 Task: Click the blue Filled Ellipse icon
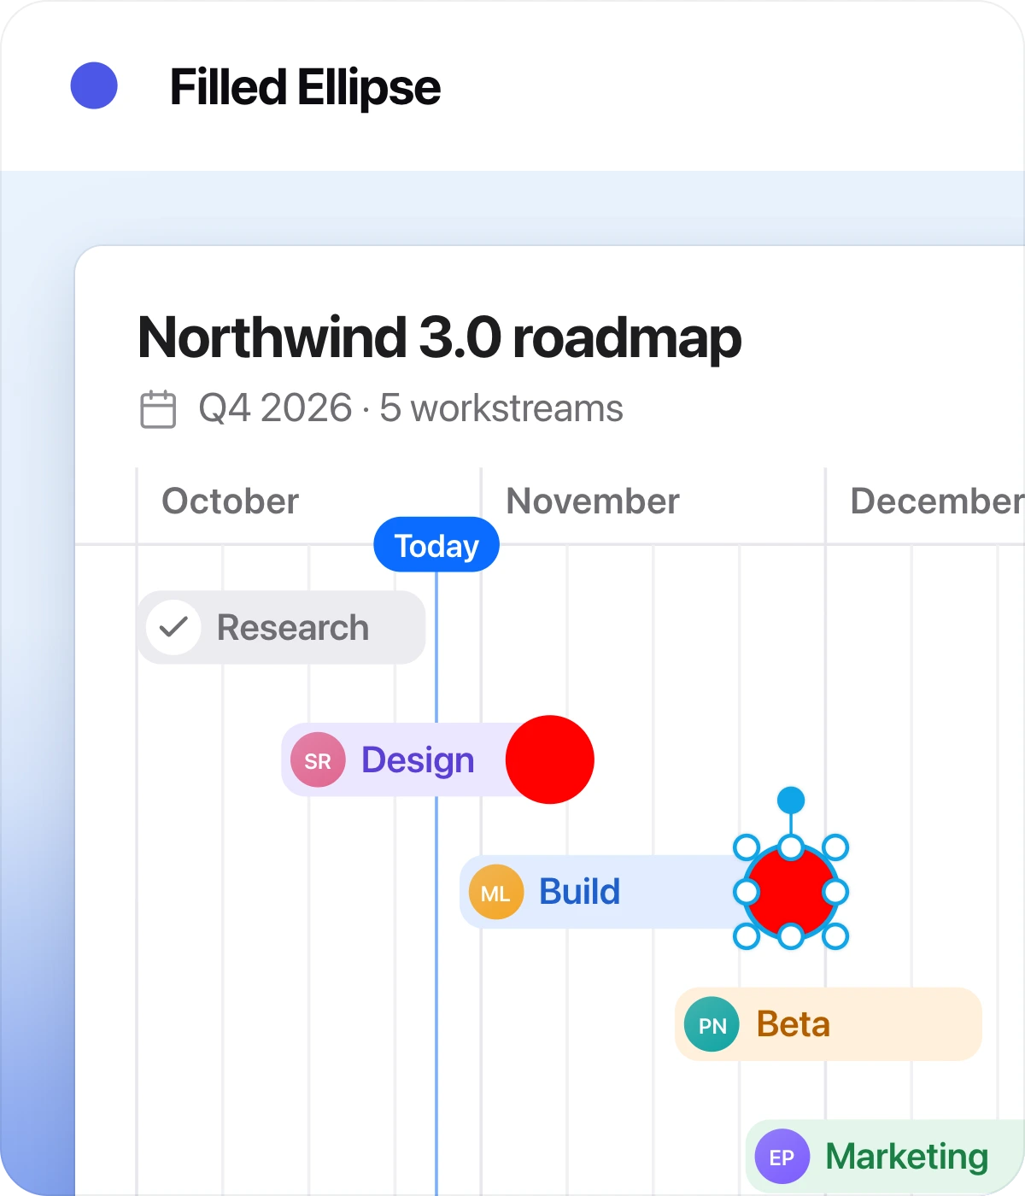pyautogui.click(x=94, y=85)
